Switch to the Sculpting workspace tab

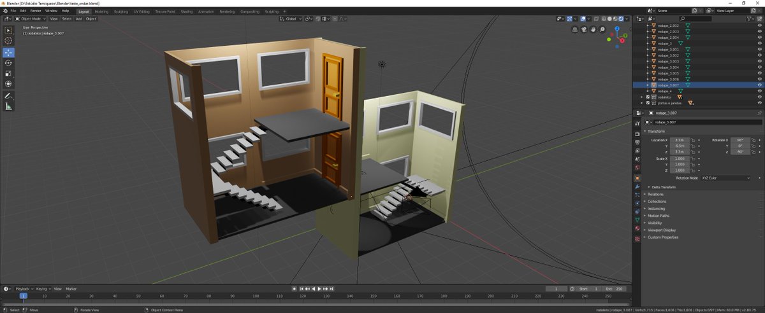tap(121, 11)
